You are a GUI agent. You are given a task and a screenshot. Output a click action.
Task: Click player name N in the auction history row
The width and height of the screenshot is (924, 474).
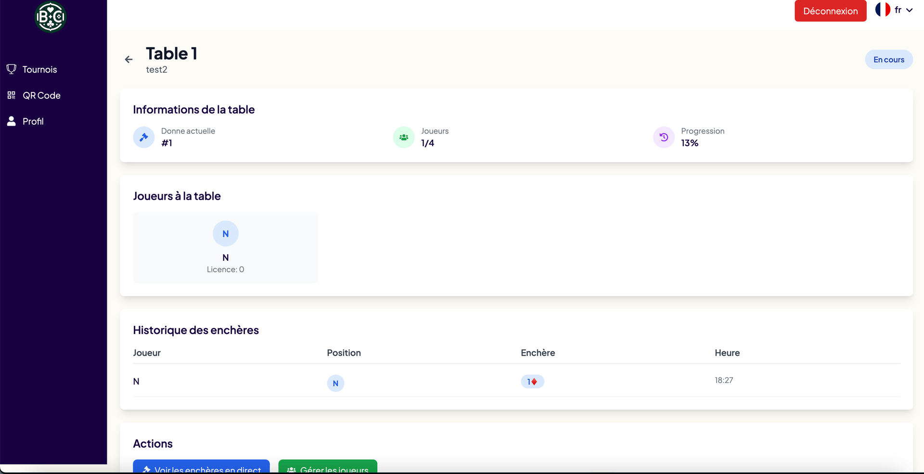136,381
